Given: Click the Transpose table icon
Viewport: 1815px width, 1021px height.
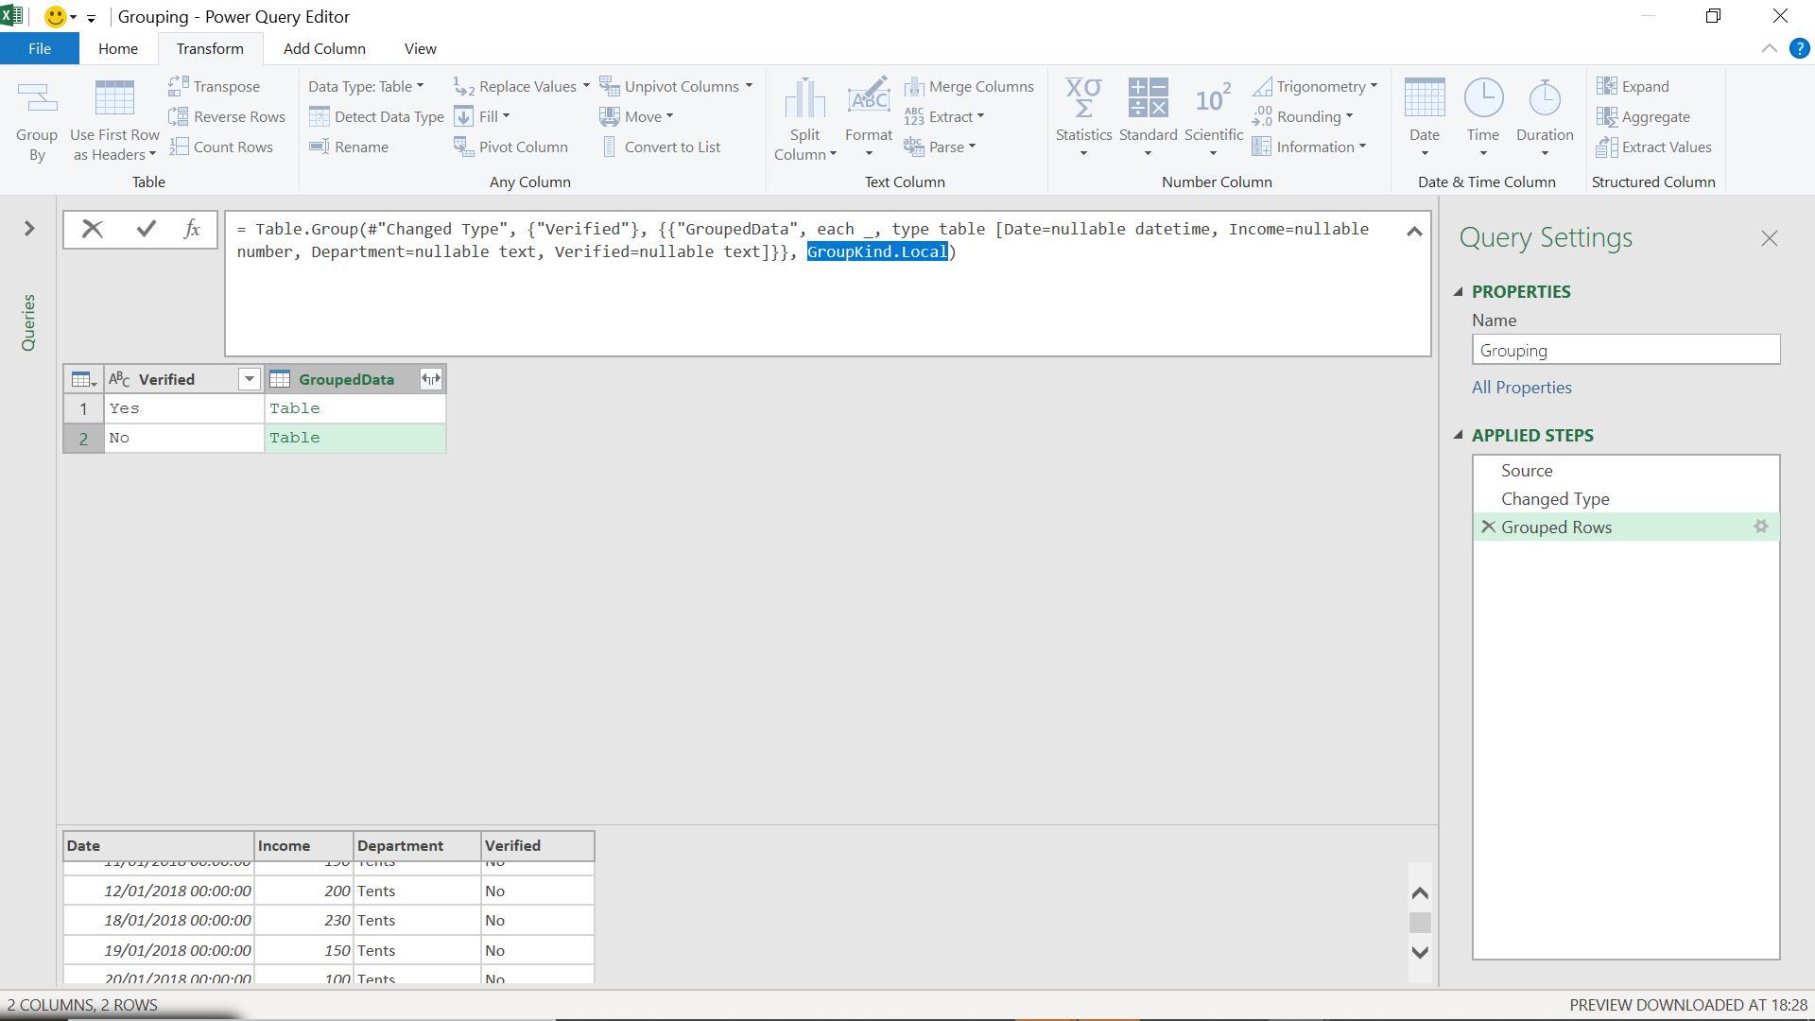Looking at the screenshot, I should click(178, 86).
